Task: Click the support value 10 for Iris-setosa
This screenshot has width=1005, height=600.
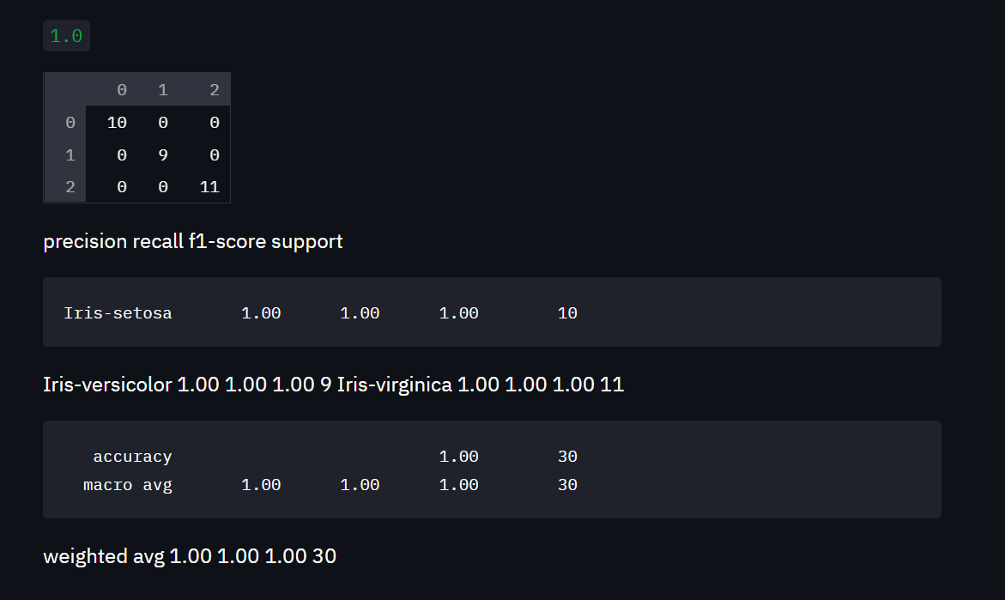Action: point(567,313)
